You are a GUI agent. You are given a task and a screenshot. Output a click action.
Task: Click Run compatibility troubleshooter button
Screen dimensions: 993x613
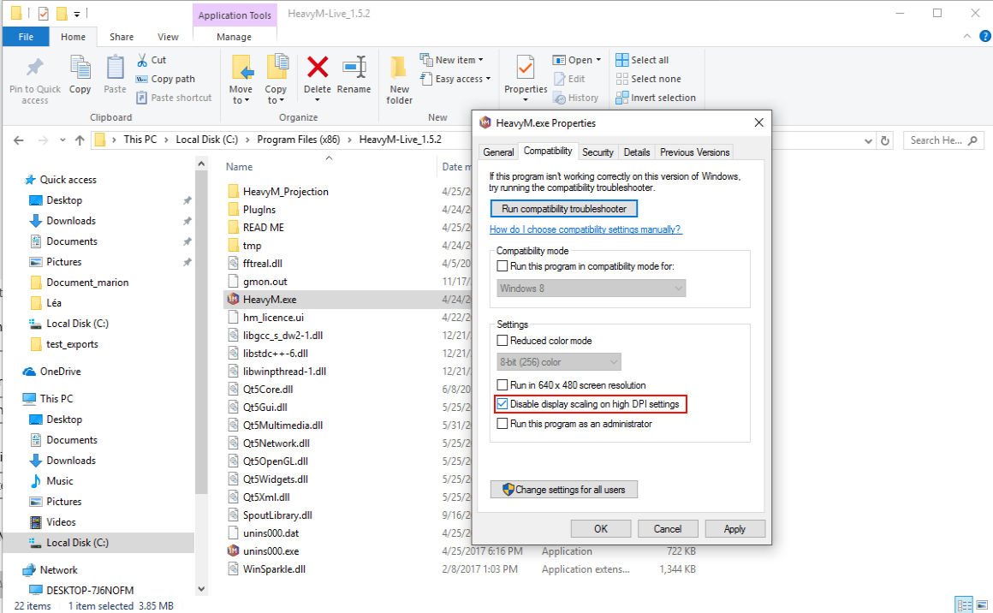pyautogui.click(x=563, y=209)
